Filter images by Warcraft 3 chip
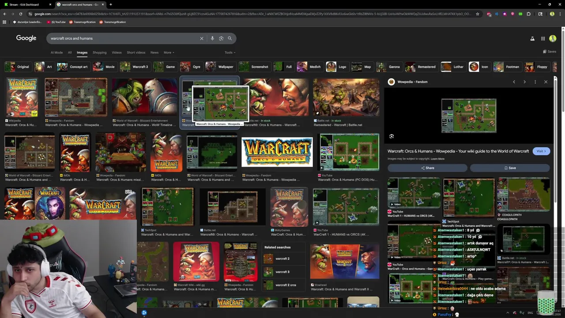 click(135, 67)
